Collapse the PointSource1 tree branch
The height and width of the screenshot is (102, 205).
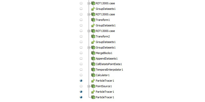pos(89,86)
